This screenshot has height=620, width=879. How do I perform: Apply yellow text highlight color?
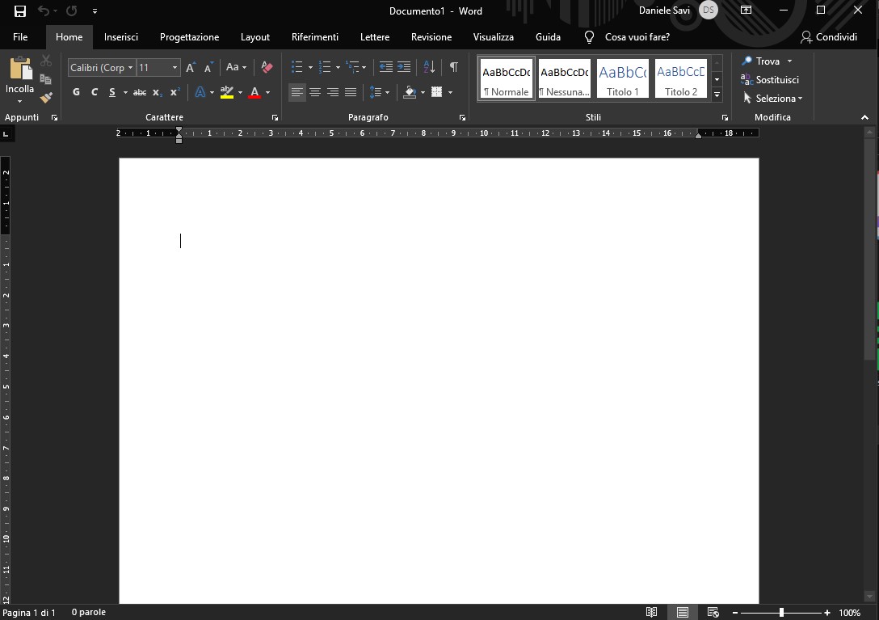pos(227,92)
